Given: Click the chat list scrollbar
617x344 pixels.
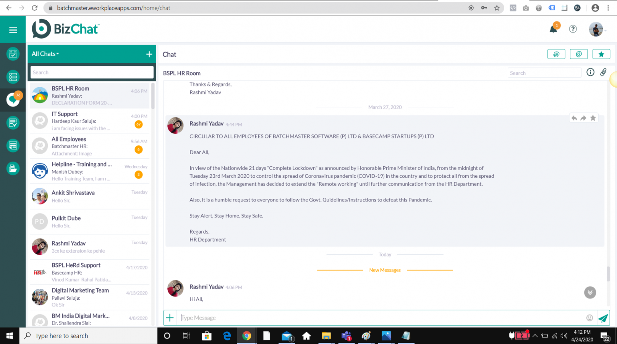Looking at the screenshot, I should [153, 96].
